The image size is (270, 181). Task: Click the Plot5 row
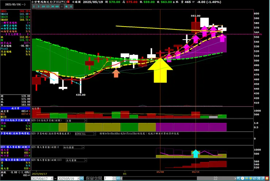(15, 49)
